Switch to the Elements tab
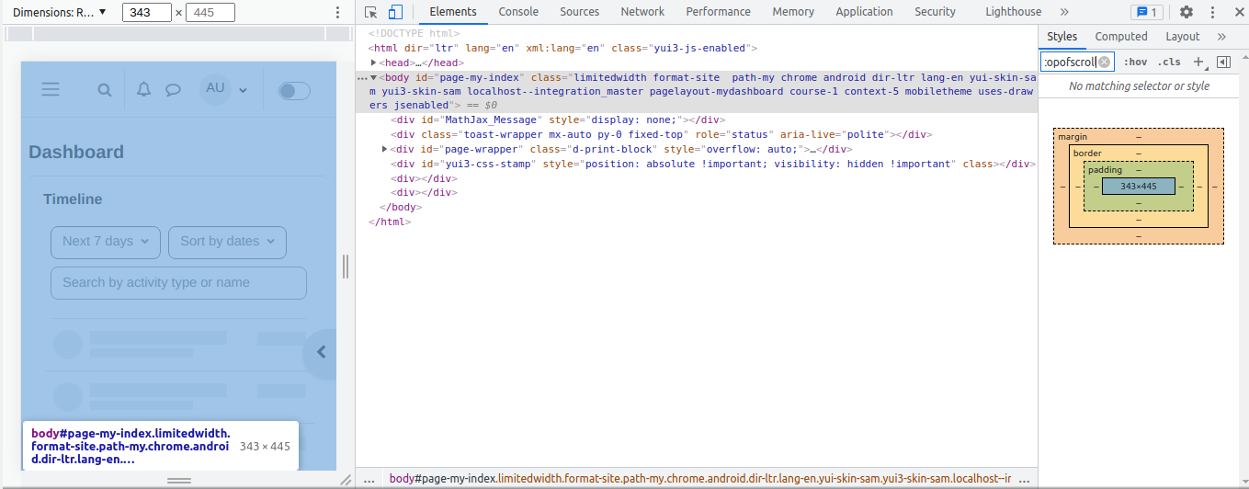Image resolution: width=1249 pixels, height=489 pixels. (x=454, y=12)
